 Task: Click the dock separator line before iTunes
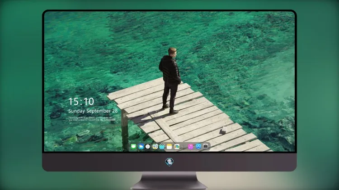point(184,147)
